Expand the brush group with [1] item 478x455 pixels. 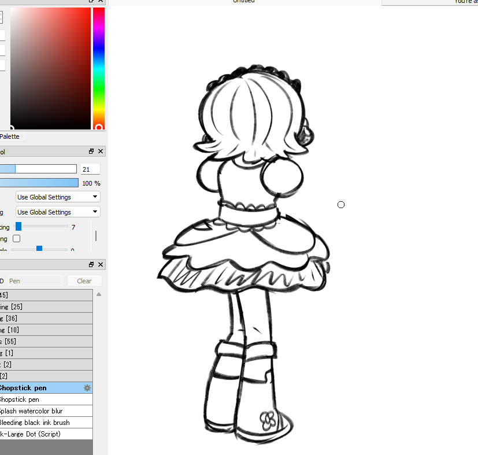[x=46, y=353]
